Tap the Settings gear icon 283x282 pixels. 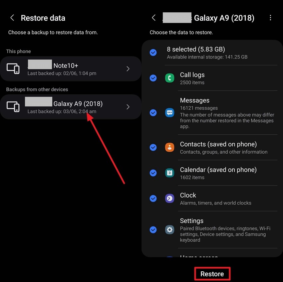pyautogui.click(x=169, y=229)
